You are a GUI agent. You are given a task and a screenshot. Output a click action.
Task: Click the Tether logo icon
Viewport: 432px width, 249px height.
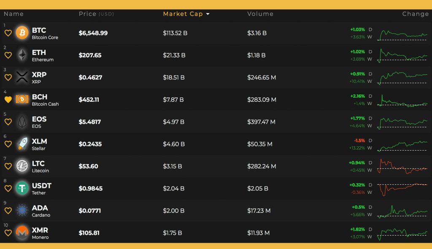pyautogui.click(x=22, y=188)
